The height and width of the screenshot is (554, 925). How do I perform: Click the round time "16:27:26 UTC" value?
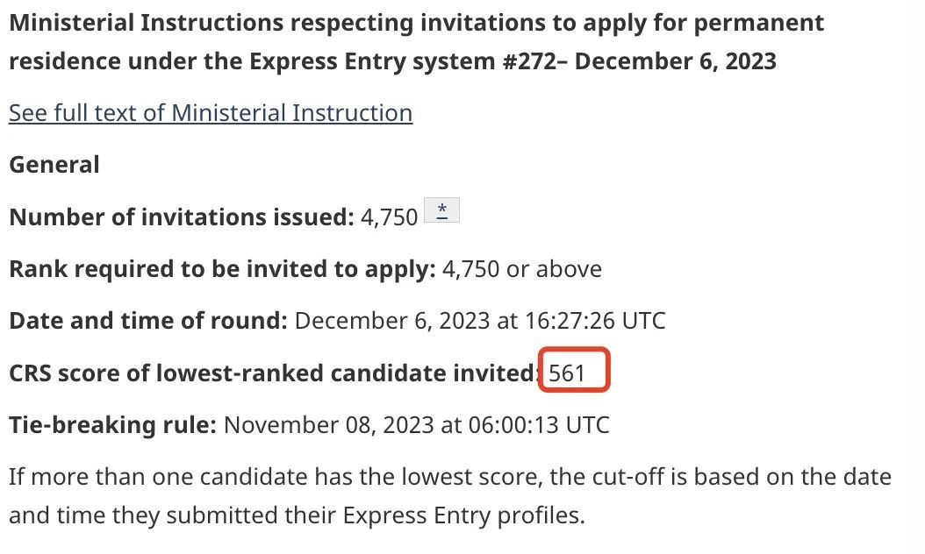point(594,321)
